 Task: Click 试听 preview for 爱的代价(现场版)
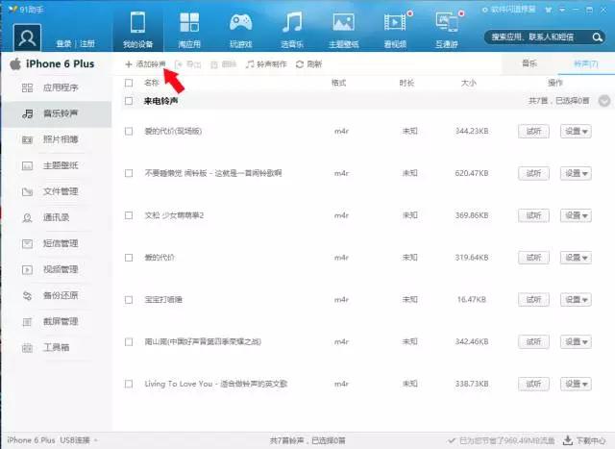click(533, 132)
